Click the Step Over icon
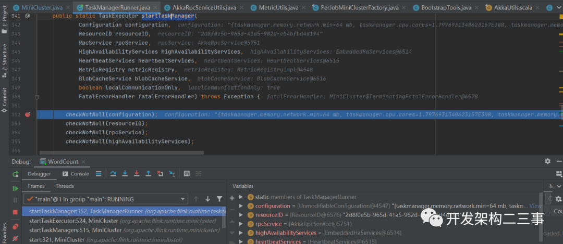This screenshot has height=244, width=563. [x=113, y=174]
